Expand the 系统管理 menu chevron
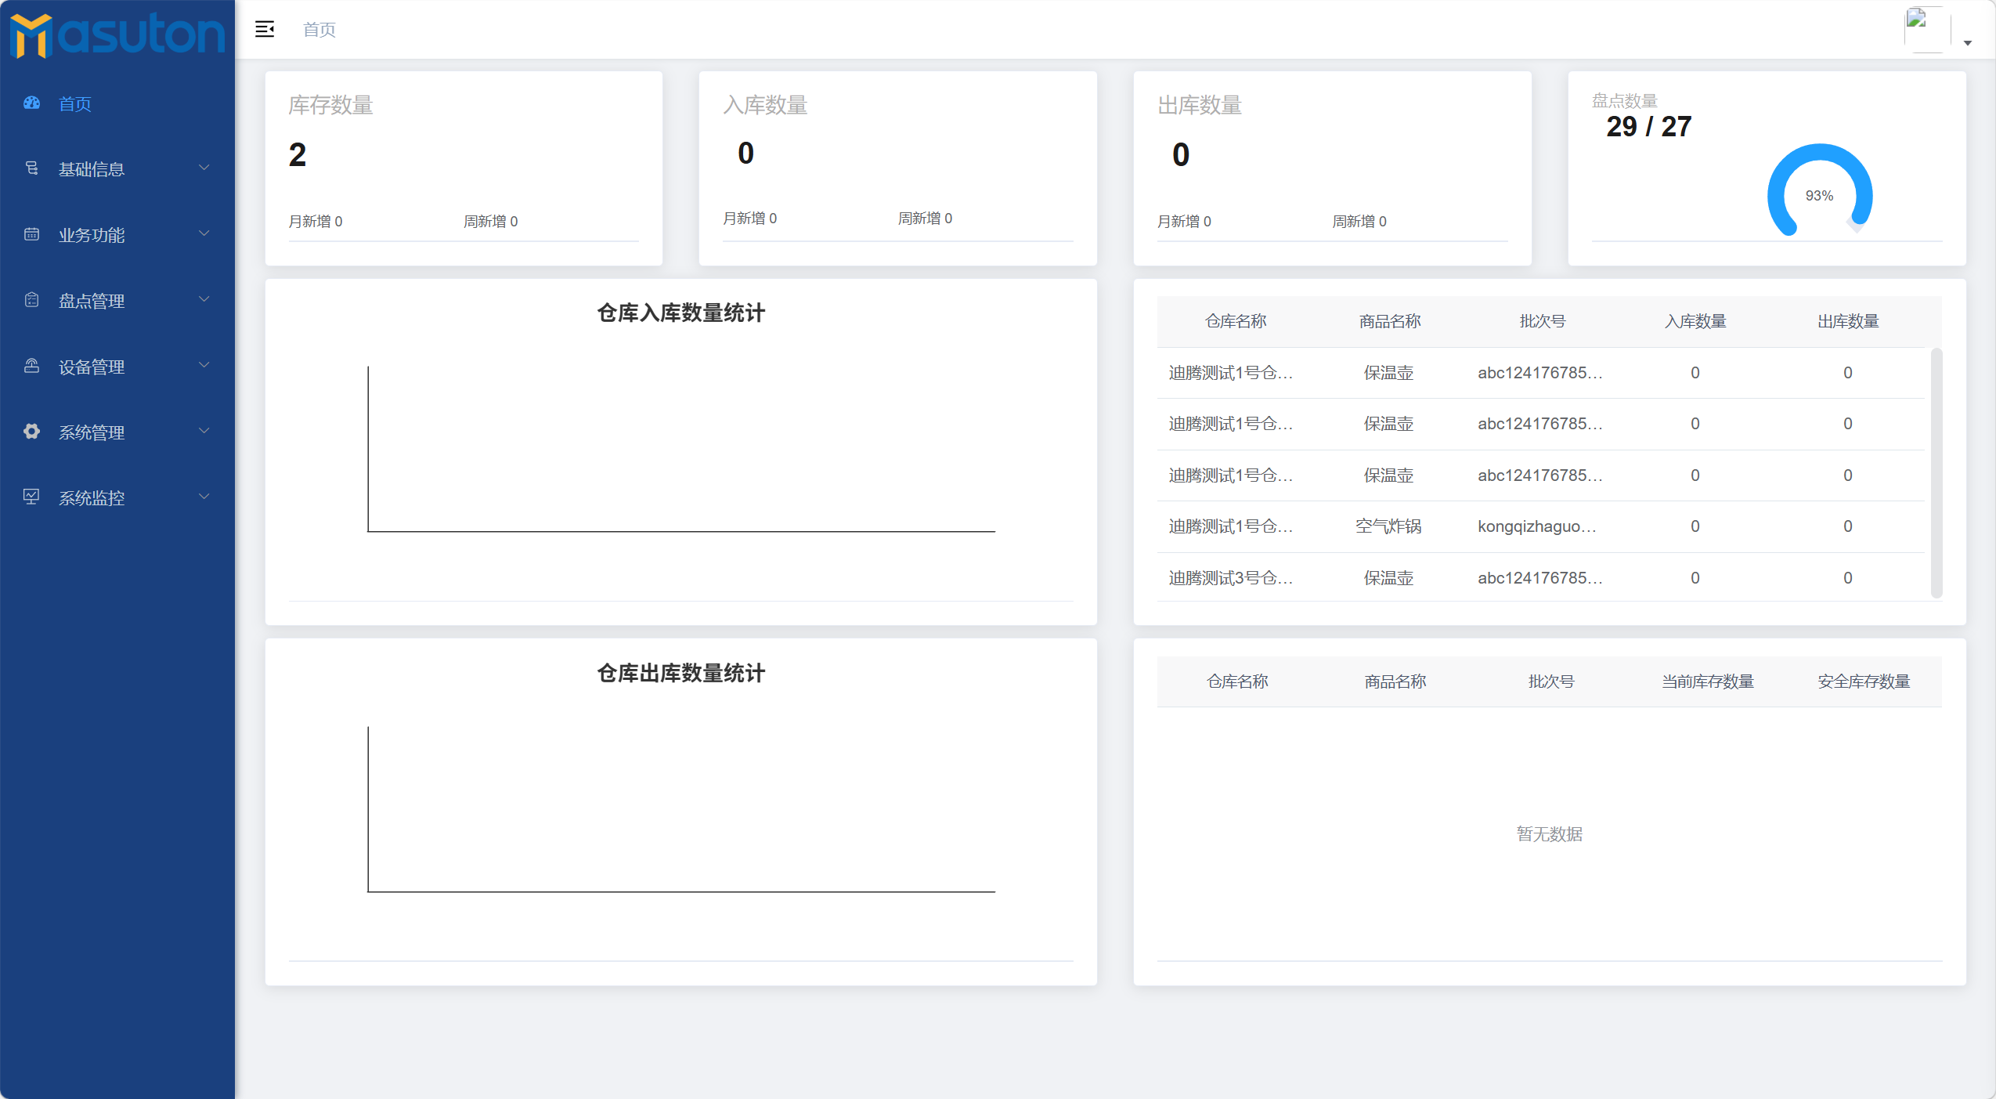1996x1099 pixels. (204, 430)
